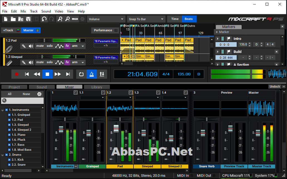
Task: Open mixer track filter settings gear
Action: tap(39, 94)
